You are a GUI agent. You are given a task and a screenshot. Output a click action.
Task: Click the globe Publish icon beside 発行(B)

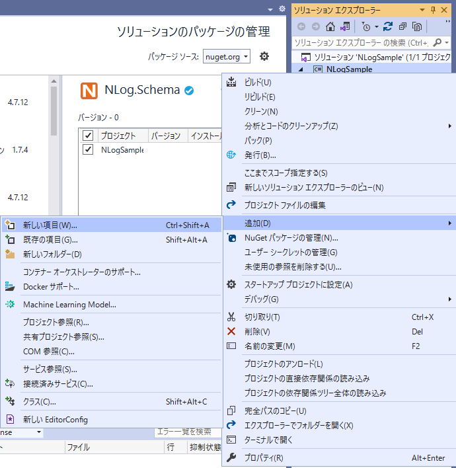click(231, 155)
